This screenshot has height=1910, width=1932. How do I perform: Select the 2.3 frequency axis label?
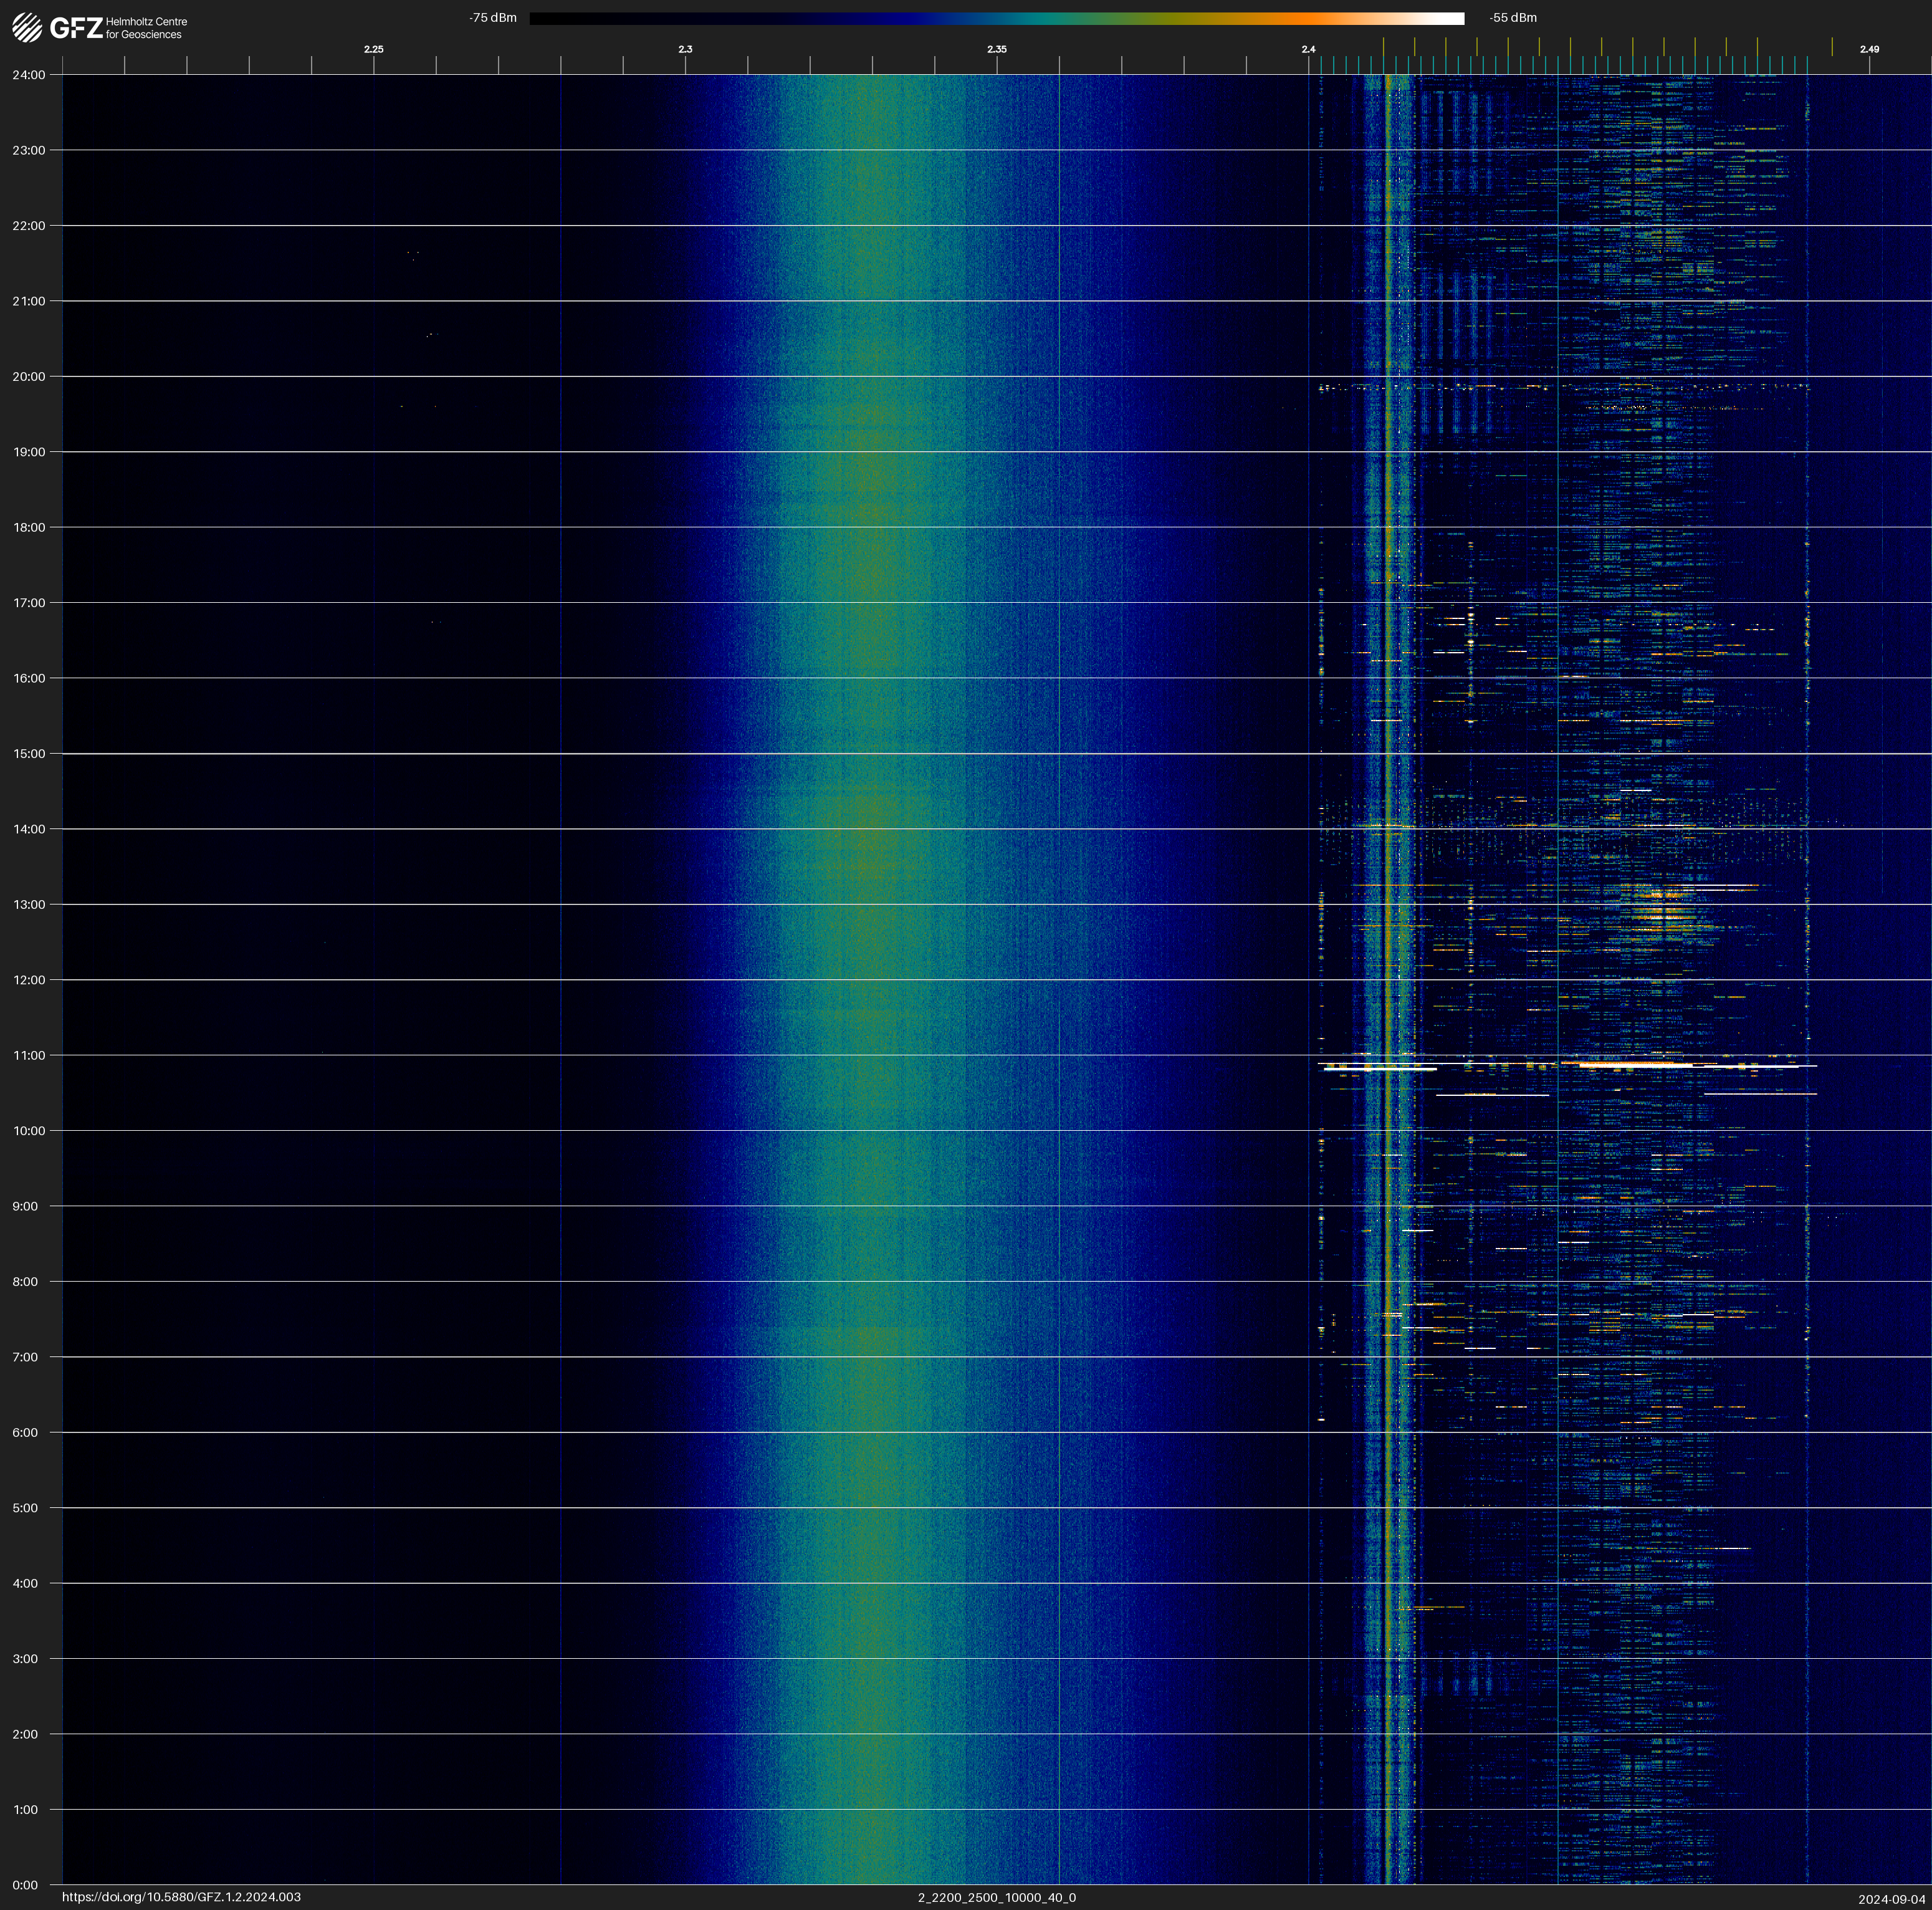[685, 49]
